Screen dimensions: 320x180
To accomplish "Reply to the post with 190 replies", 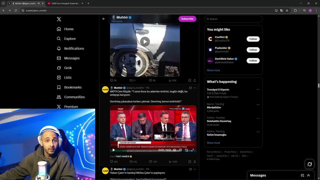I will tap(114, 162).
